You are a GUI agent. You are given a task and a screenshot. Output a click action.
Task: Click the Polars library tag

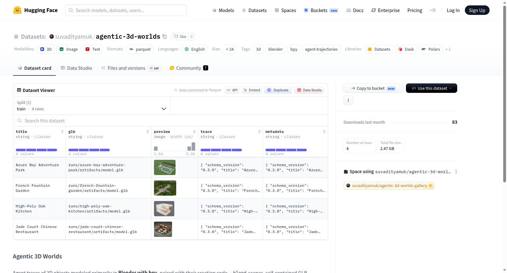(431, 49)
